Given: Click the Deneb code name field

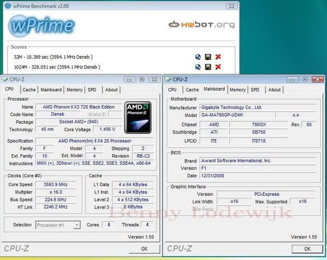Looking at the screenshot, I should (x=58, y=114).
